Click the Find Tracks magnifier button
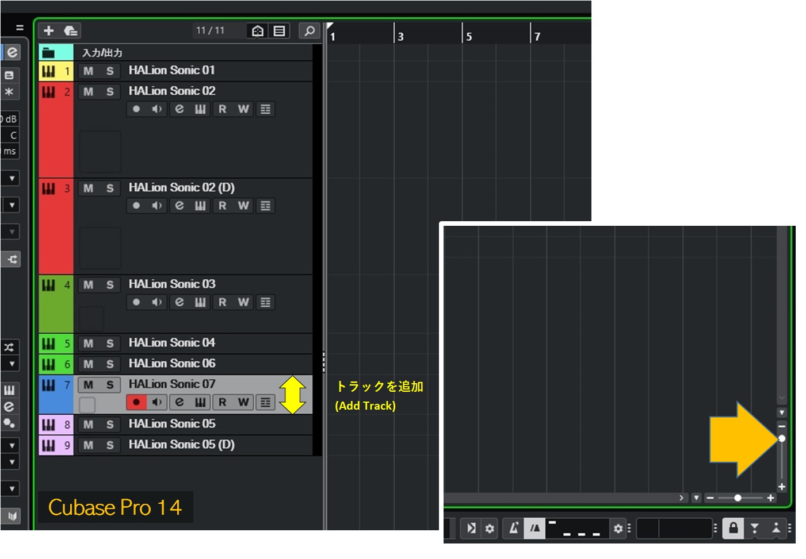The width and height of the screenshot is (806, 559). [x=310, y=30]
